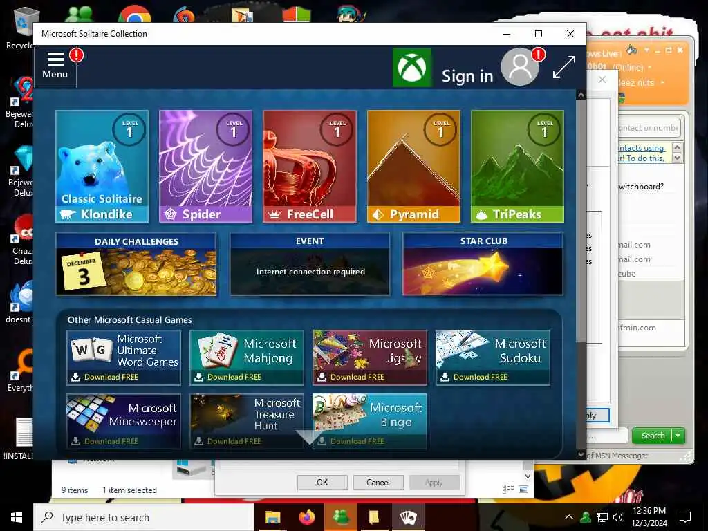Click the network tray icon
This screenshot has height=531, width=708.
click(x=602, y=517)
